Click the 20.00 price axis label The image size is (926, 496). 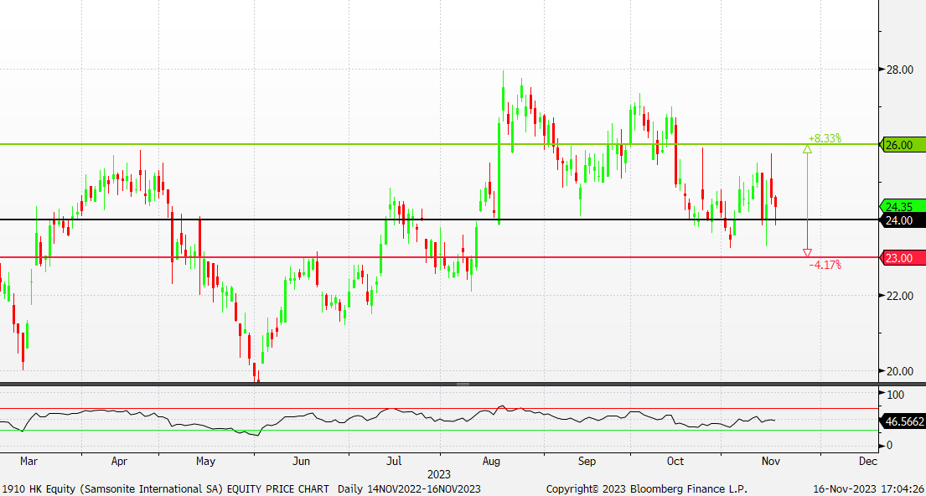900,371
